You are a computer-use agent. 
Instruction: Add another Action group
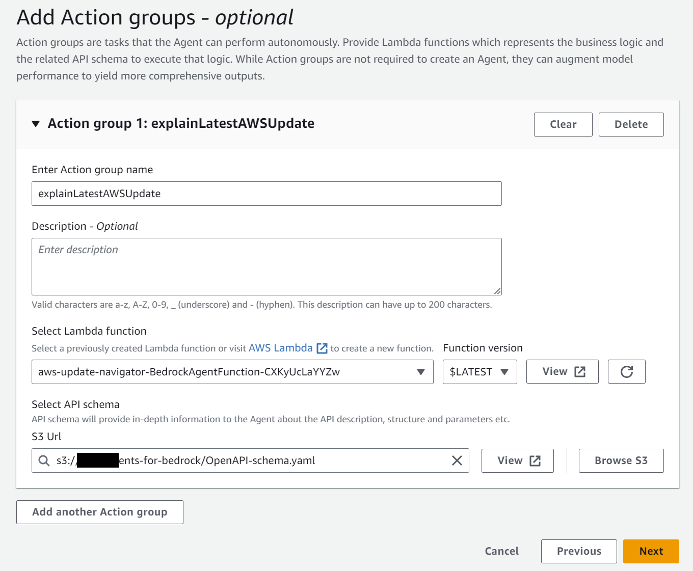point(100,512)
